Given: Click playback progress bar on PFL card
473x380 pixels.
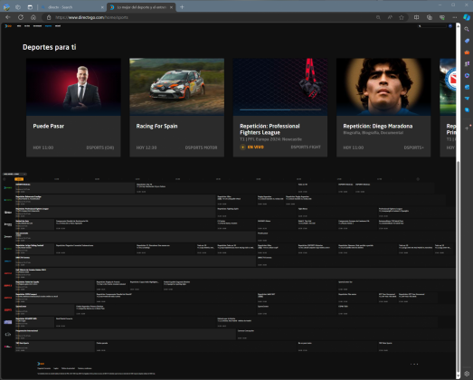Looking at the screenshot, I should tap(280, 109).
